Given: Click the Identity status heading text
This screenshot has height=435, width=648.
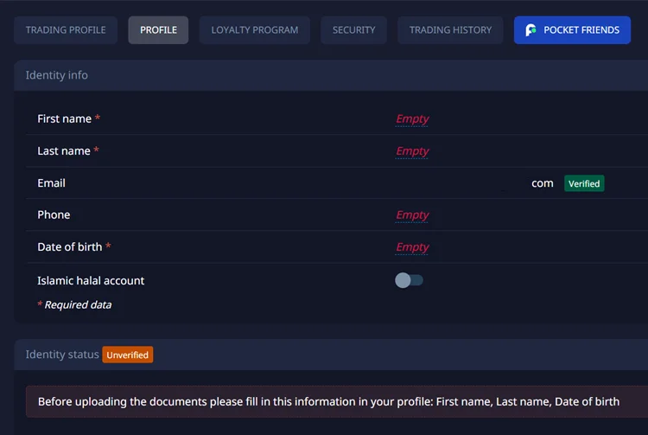Looking at the screenshot, I should tap(62, 355).
